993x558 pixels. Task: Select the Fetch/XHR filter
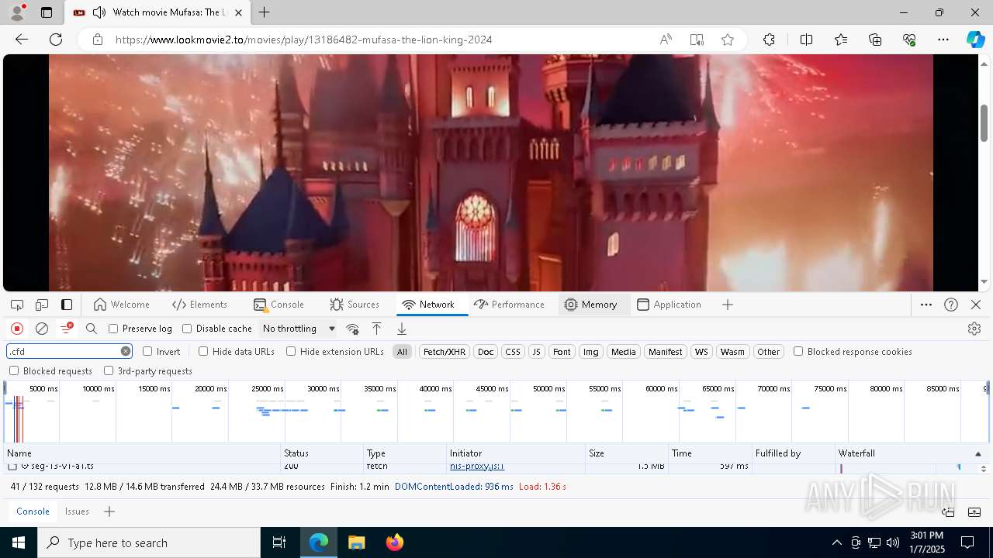pos(445,352)
